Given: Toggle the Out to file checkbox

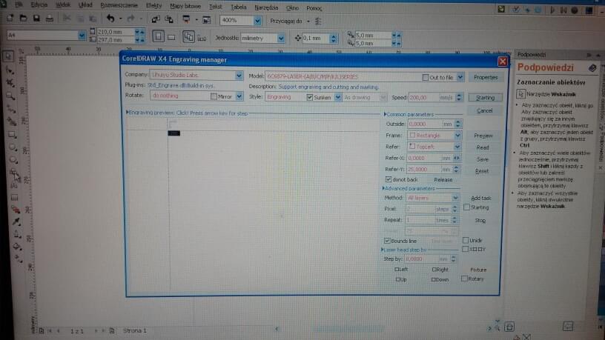Looking at the screenshot, I should [x=425, y=78].
